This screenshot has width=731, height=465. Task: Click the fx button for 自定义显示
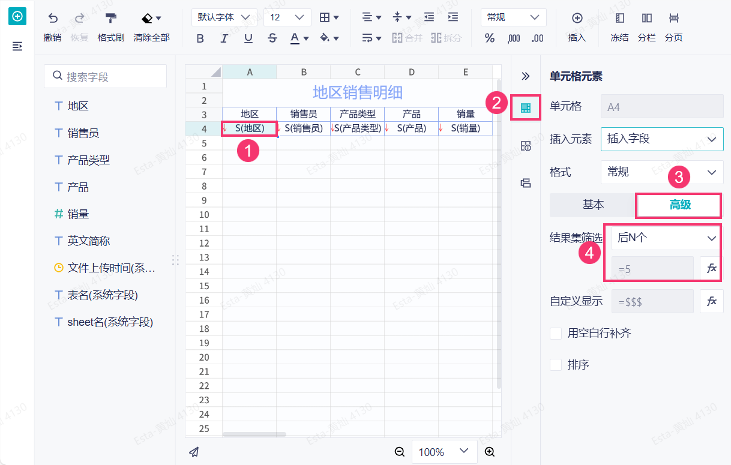[x=712, y=301]
